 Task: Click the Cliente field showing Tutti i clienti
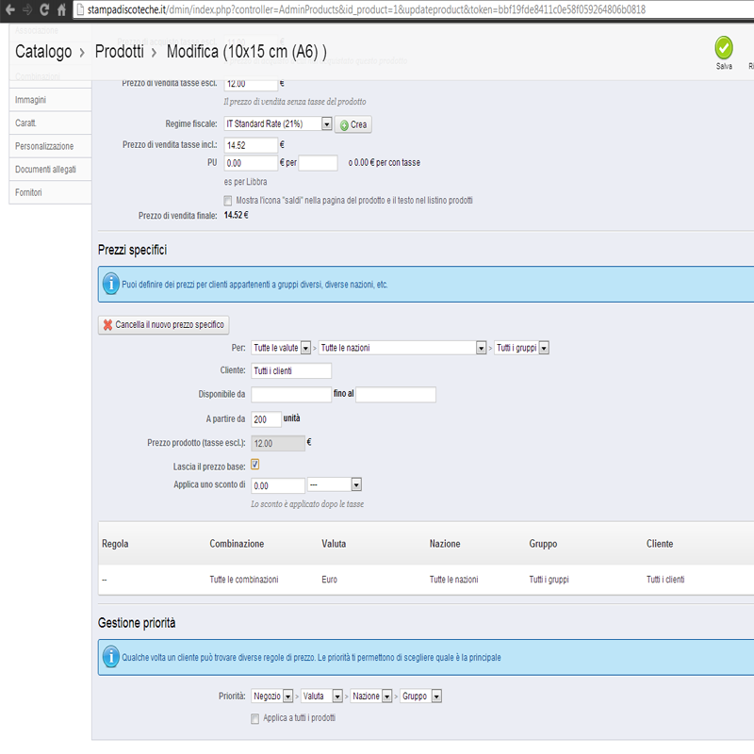(291, 370)
